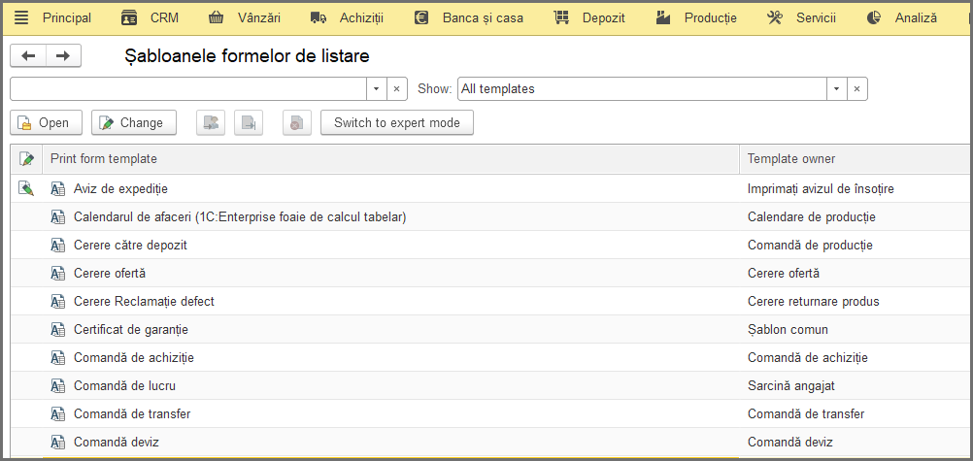Click the toolbar icon button with arrow to bar
This screenshot has width=973, height=461.
point(249,123)
